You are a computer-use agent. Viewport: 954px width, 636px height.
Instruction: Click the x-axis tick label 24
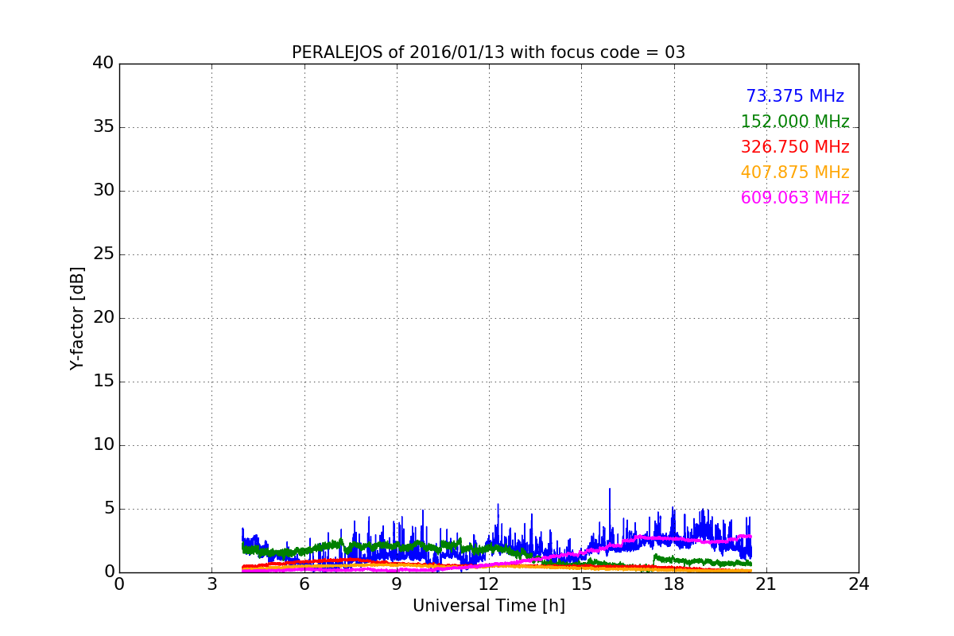click(859, 584)
